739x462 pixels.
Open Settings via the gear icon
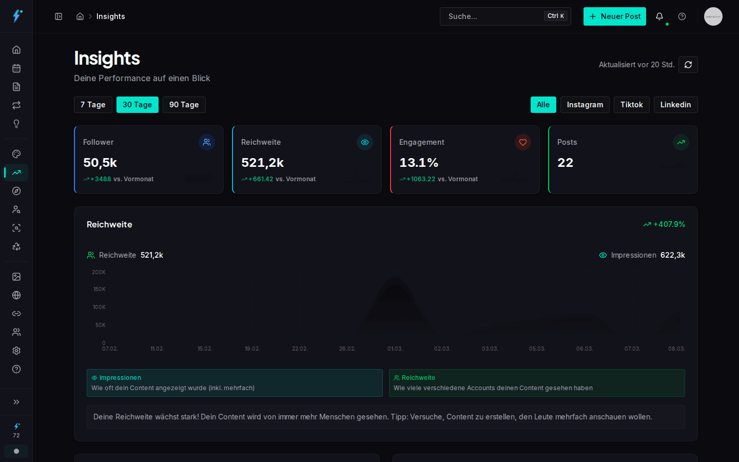tap(16, 351)
